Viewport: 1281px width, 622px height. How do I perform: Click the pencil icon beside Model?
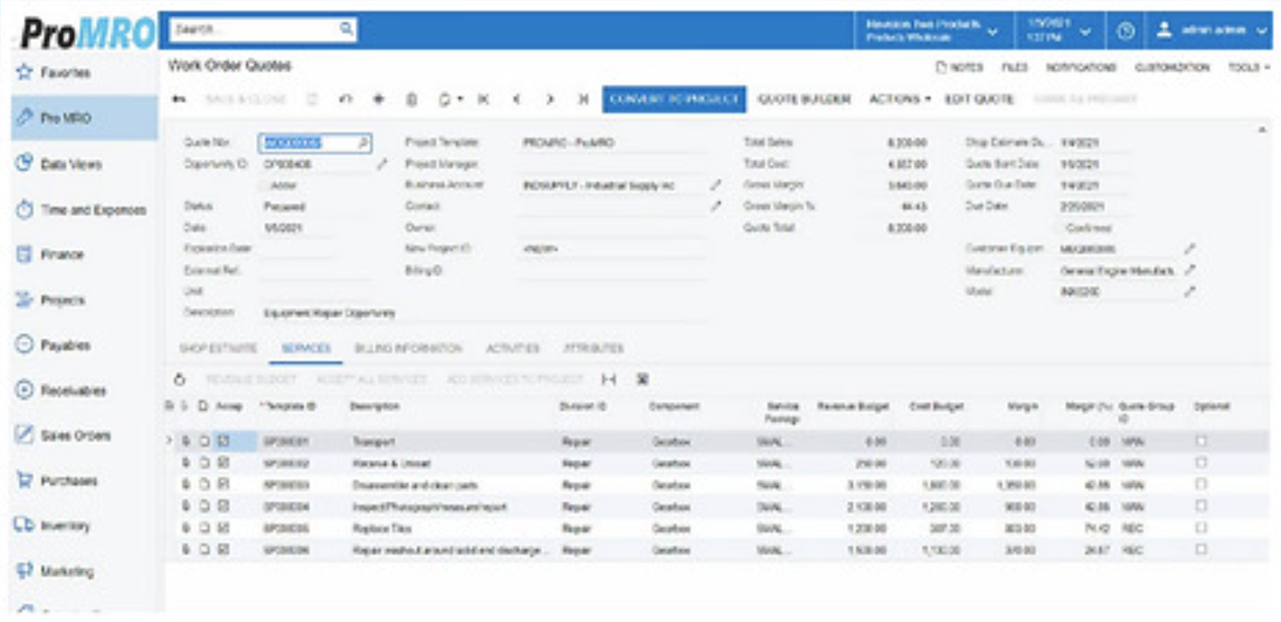1190,291
